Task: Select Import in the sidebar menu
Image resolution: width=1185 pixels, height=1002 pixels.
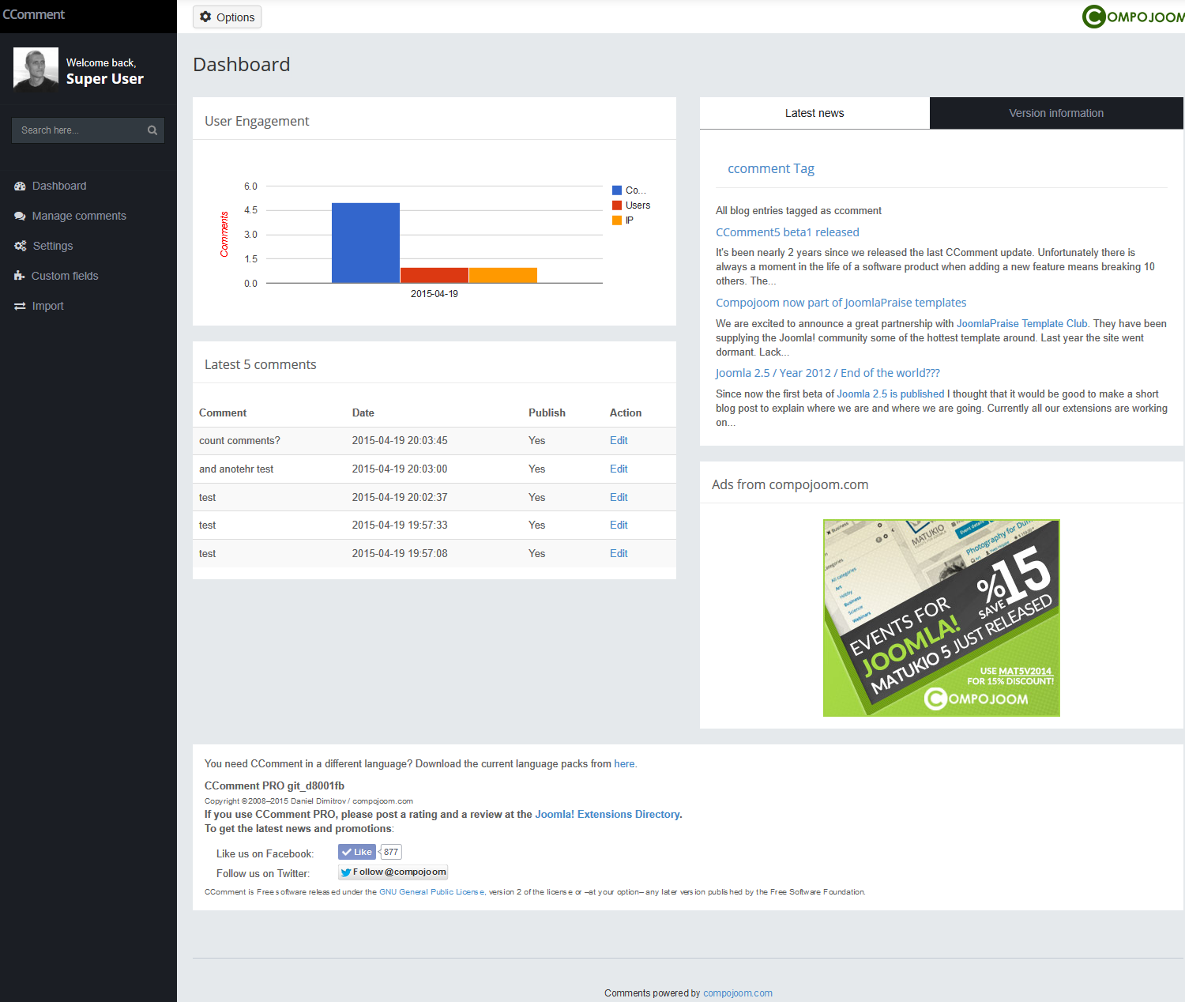Action: coord(47,307)
